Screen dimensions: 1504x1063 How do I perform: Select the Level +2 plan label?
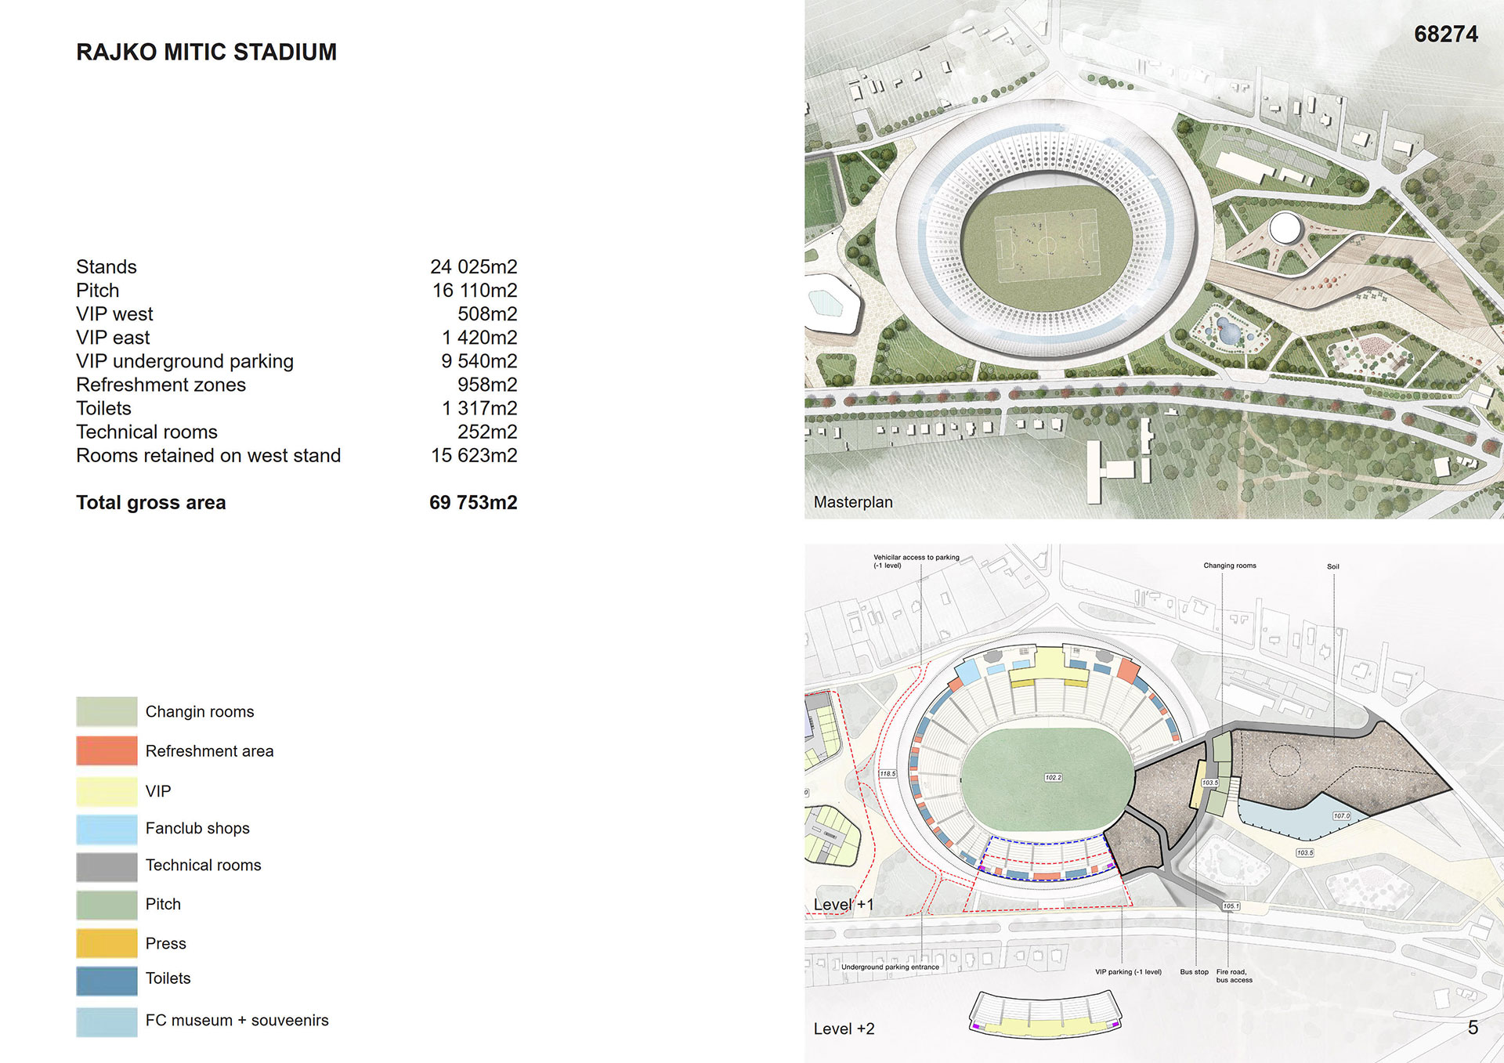[844, 1029]
